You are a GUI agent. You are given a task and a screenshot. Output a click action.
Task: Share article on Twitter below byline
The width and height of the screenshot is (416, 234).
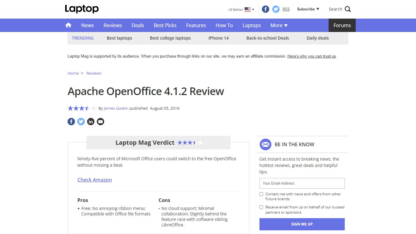81,122
